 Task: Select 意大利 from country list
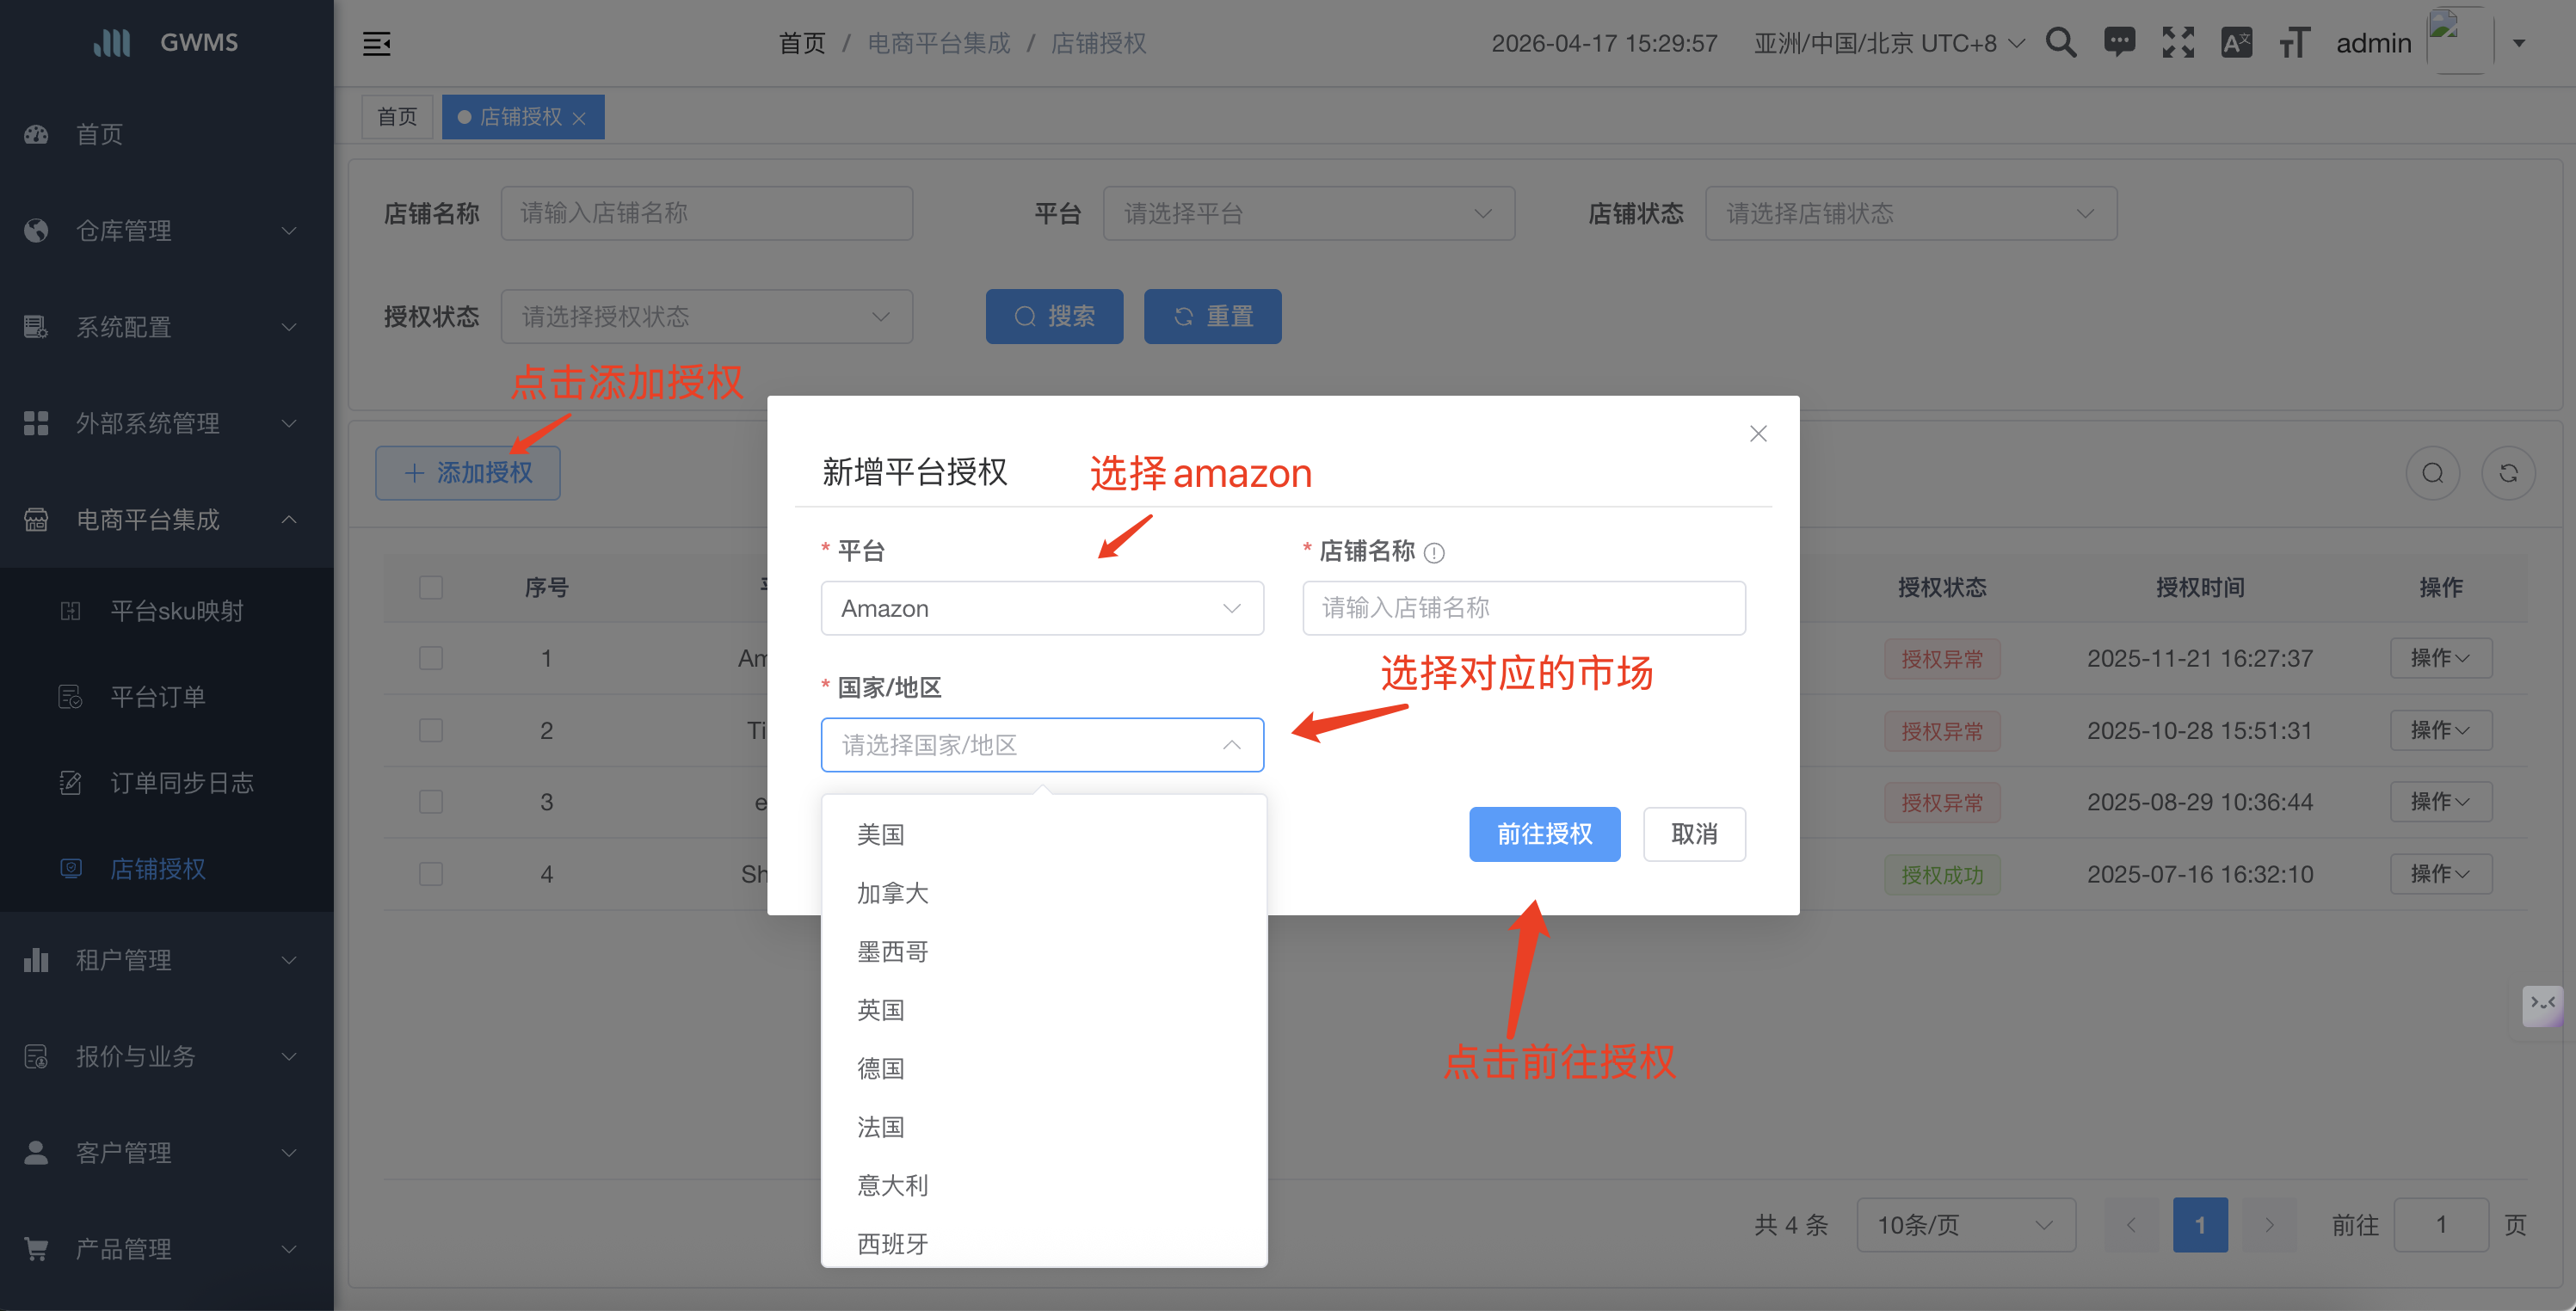click(x=1044, y=1186)
